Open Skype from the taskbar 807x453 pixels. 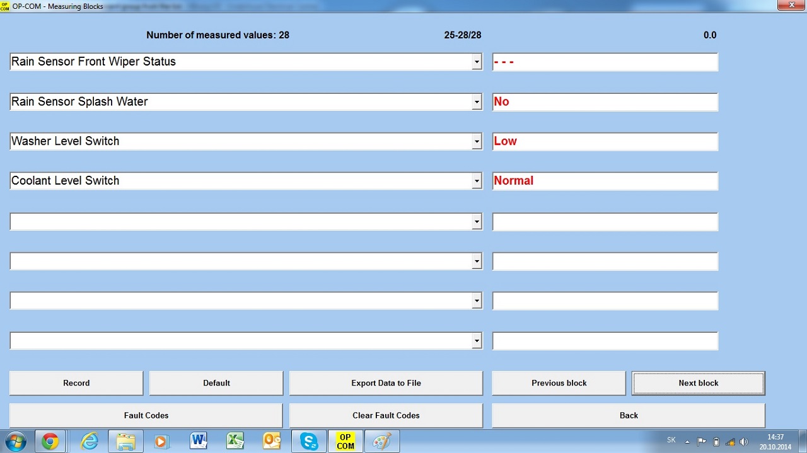[309, 442]
